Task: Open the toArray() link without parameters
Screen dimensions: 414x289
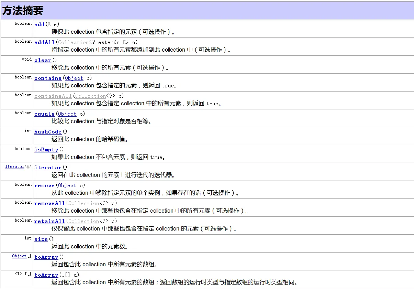Action: pos(46,257)
